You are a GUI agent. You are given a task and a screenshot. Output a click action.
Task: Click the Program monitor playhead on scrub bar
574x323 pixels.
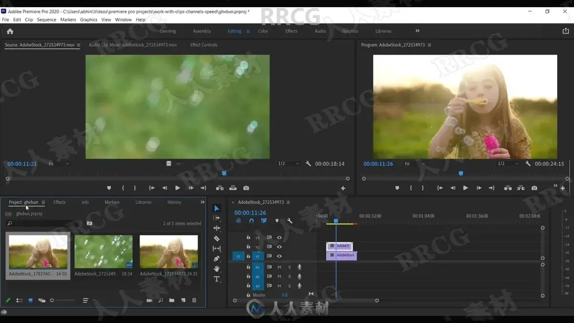[461, 173]
